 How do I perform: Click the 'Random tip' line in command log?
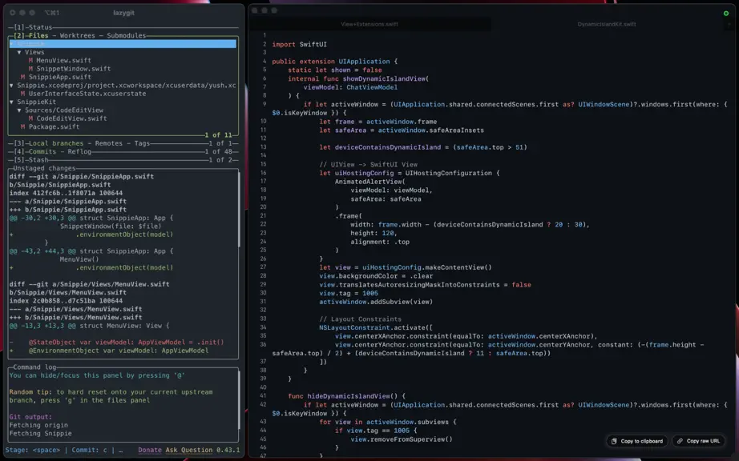(x=111, y=392)
